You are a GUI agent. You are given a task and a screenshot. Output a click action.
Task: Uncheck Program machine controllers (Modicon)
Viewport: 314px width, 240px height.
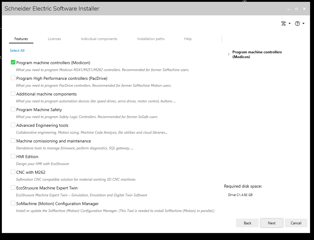[13, 62]
